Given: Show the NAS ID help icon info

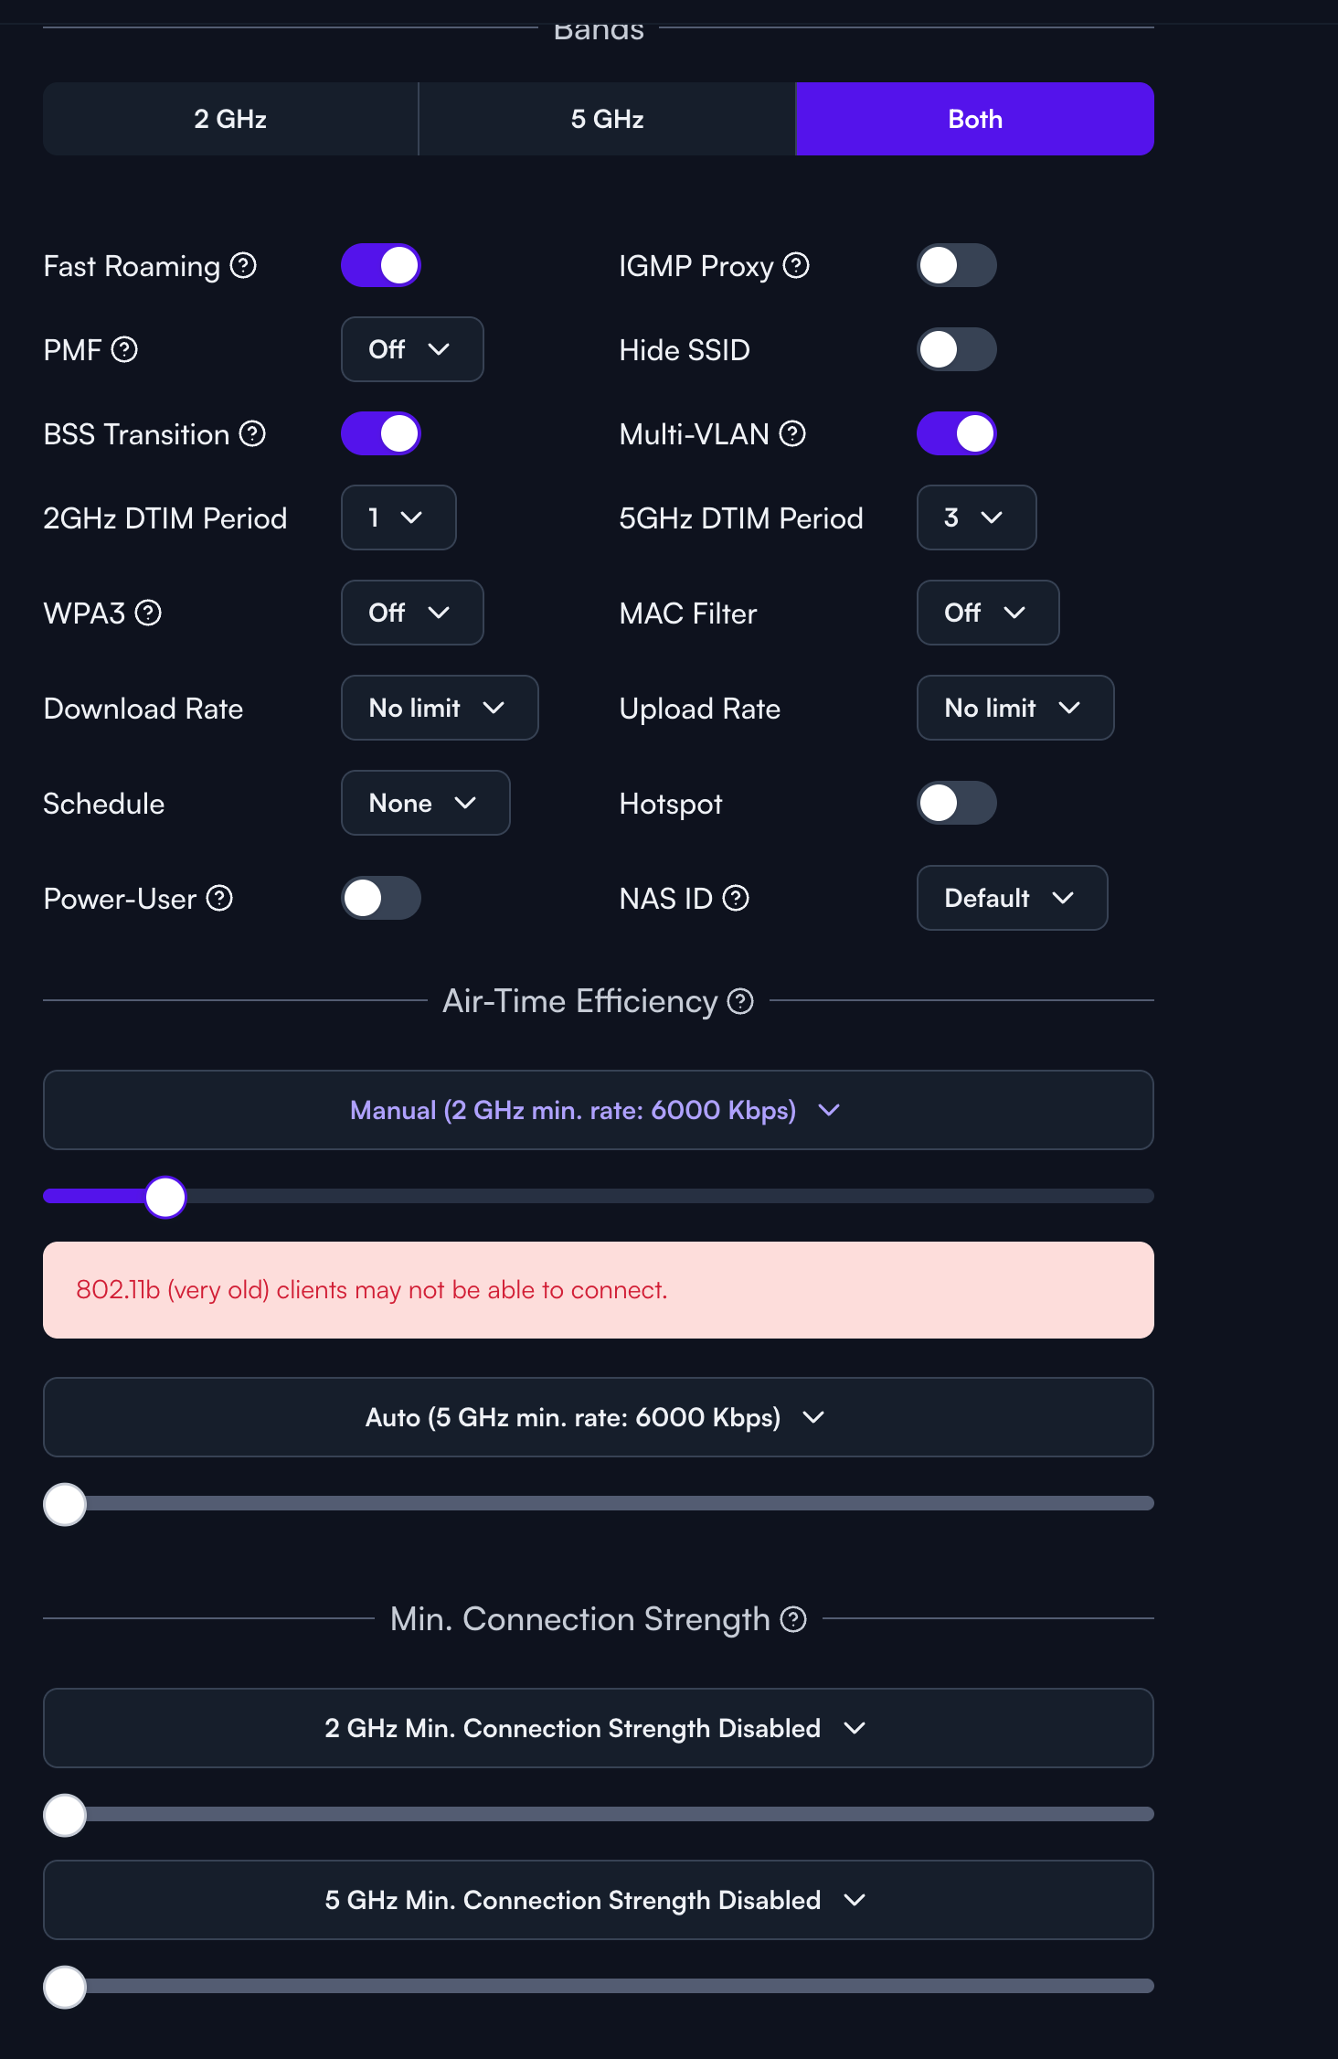Looking at the screenshot, I should 736,898.
